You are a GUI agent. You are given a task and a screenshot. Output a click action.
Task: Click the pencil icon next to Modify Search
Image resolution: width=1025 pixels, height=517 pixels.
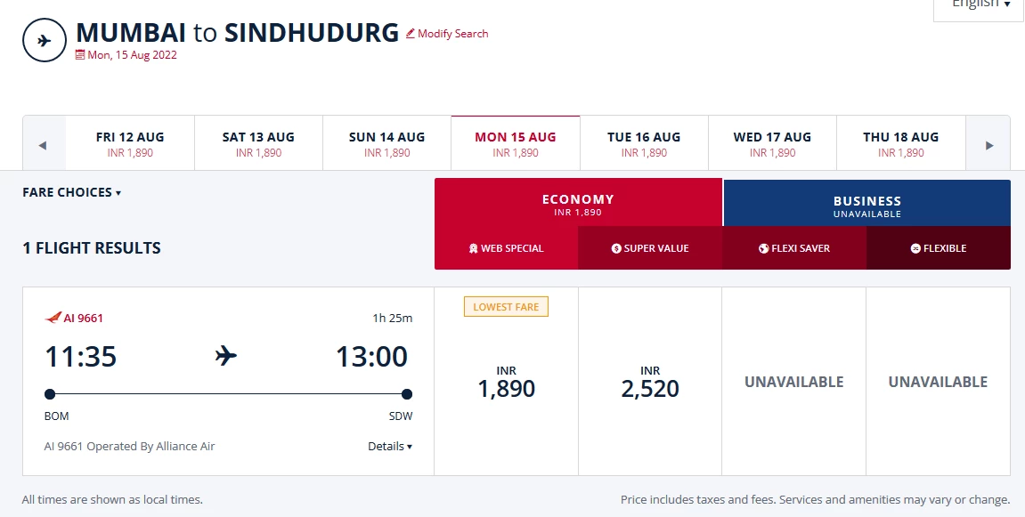(411, 33)
